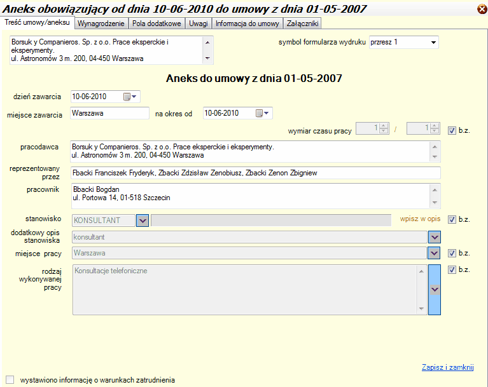Click the Zapisz i zamknij link
Viewport: 488px width, 387px height.
[x=447, y=367]
